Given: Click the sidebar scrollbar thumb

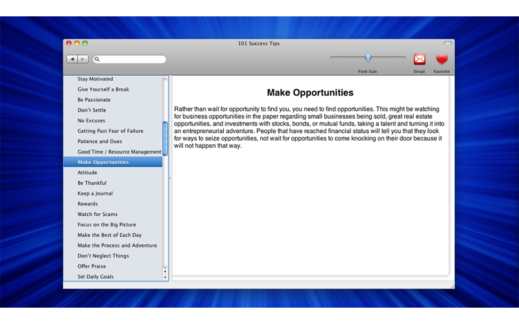Looking at the screenshot, I should pyautogui.click(x=165, y=139).
